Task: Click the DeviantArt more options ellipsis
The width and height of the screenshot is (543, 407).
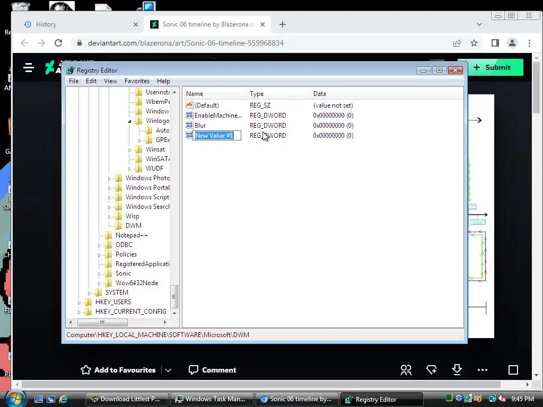Action: tap(483, 370)
